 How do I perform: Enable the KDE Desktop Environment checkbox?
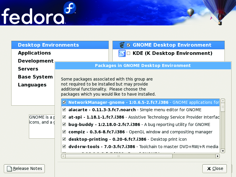point(128,53)
